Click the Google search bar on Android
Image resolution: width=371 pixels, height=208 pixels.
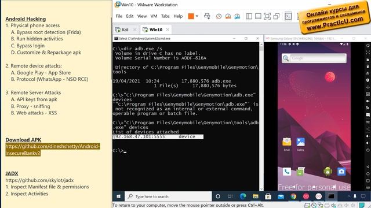[314, 58]
